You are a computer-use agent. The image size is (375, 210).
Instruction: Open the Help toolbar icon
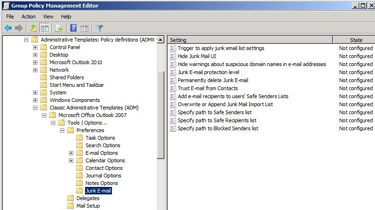tap(73, 28)
